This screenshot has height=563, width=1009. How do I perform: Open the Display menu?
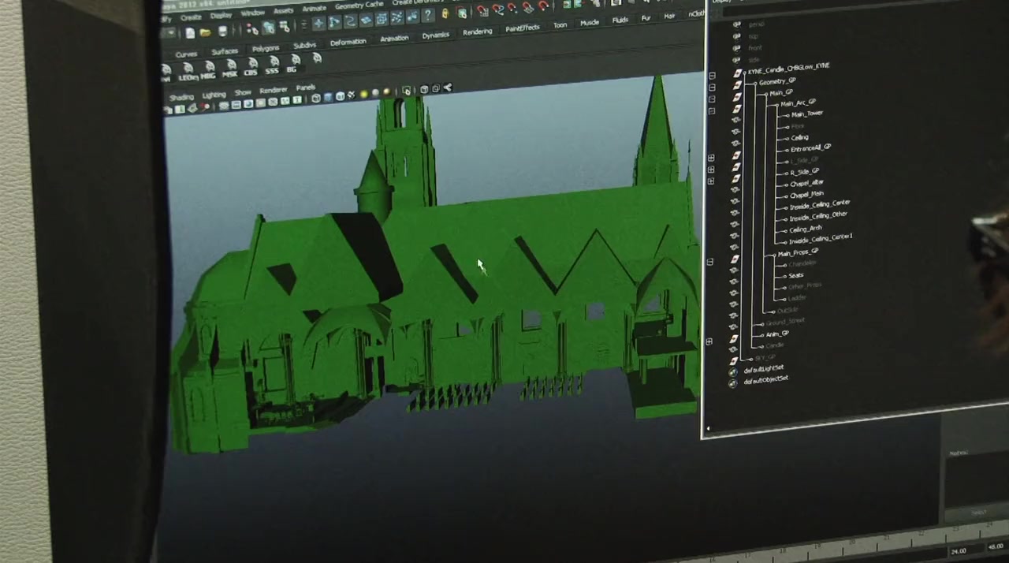point(221,15)
